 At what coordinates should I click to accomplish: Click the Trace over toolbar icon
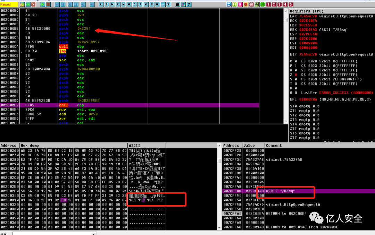(x=76, y=4)
